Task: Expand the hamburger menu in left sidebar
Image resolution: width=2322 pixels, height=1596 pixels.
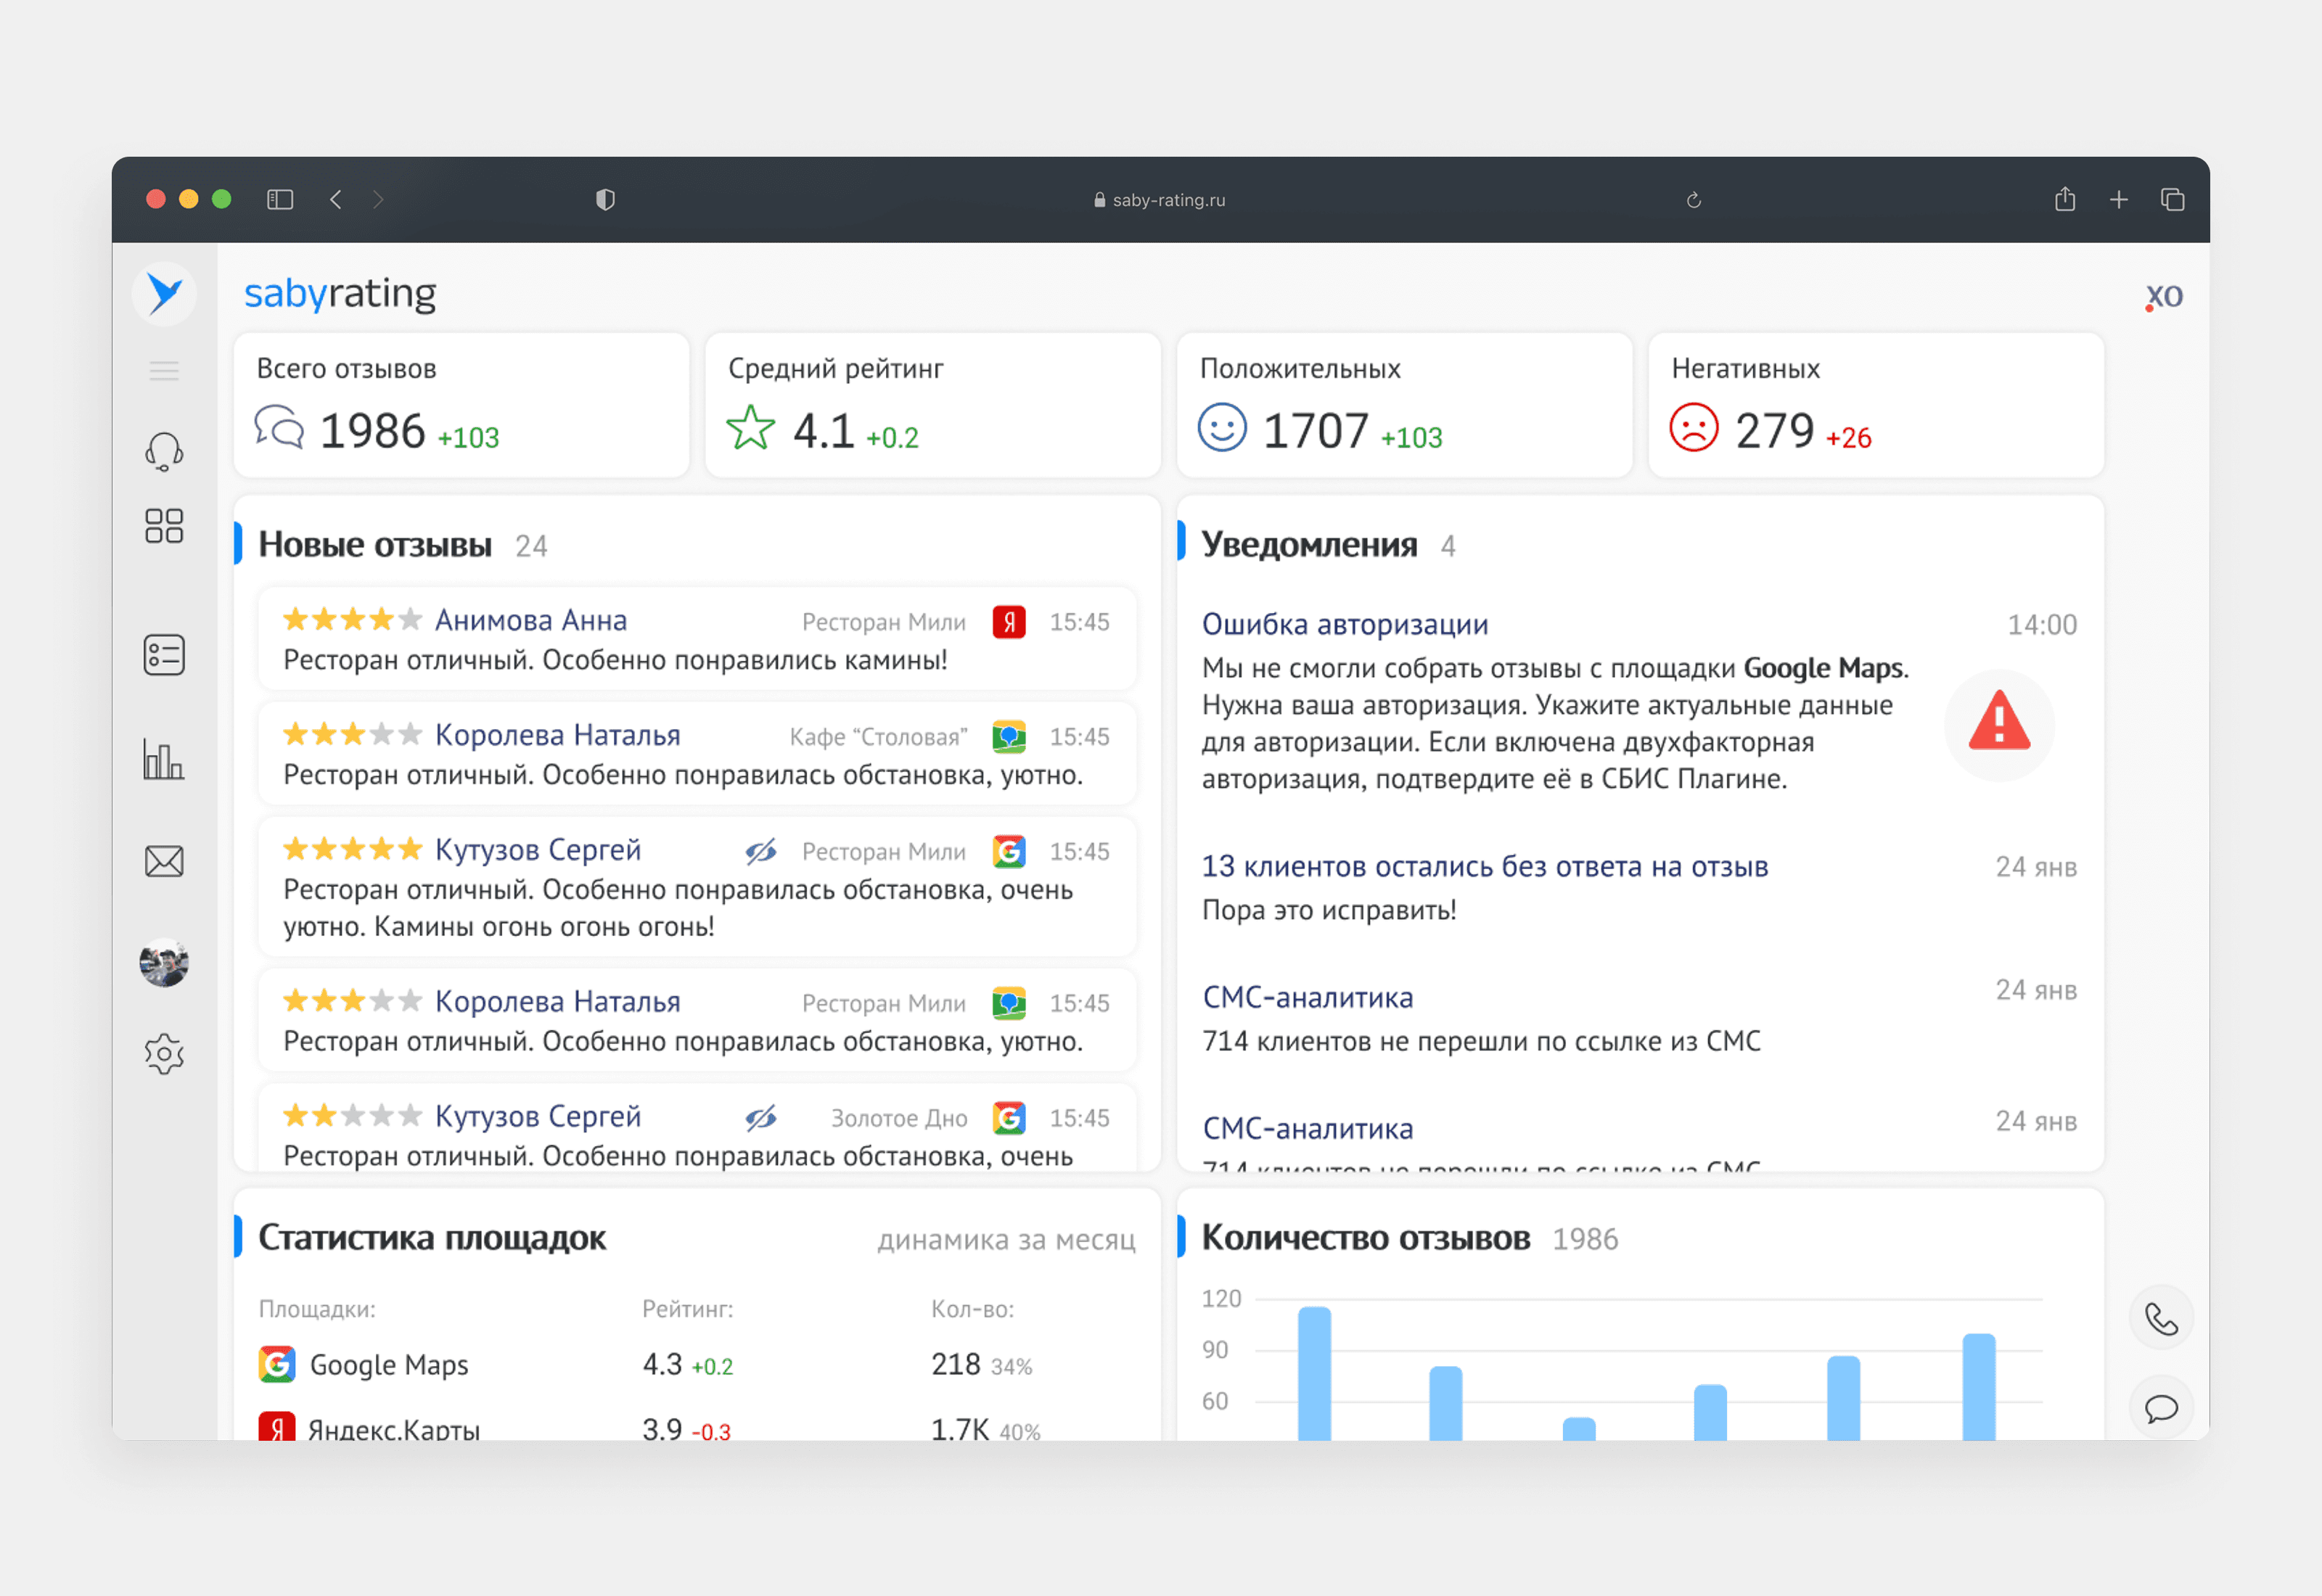Action: (164, 371)
